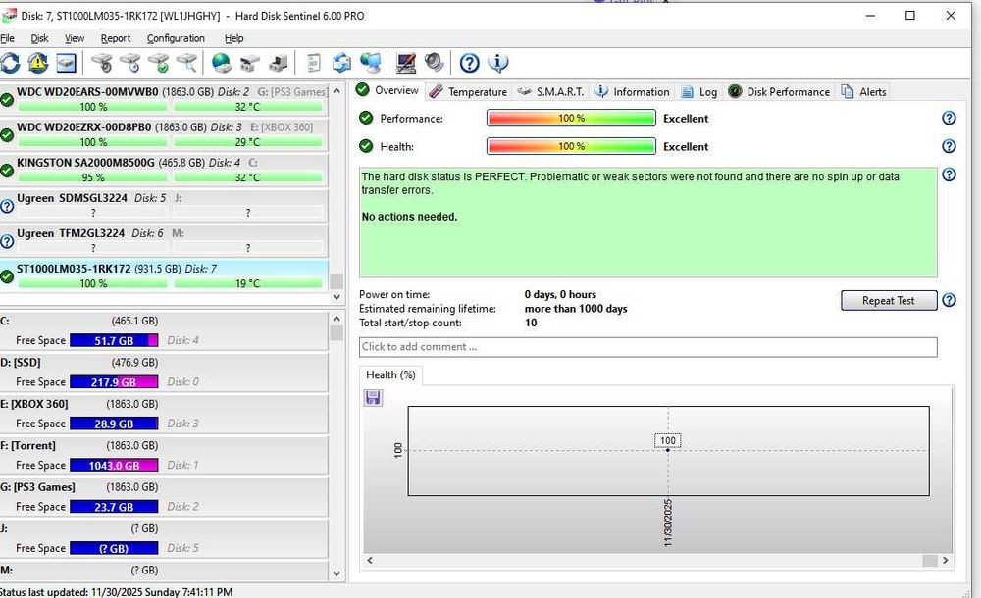Switch to the Log tab
The height and width of the screenshot is (598, 981).
click(699, 92)
